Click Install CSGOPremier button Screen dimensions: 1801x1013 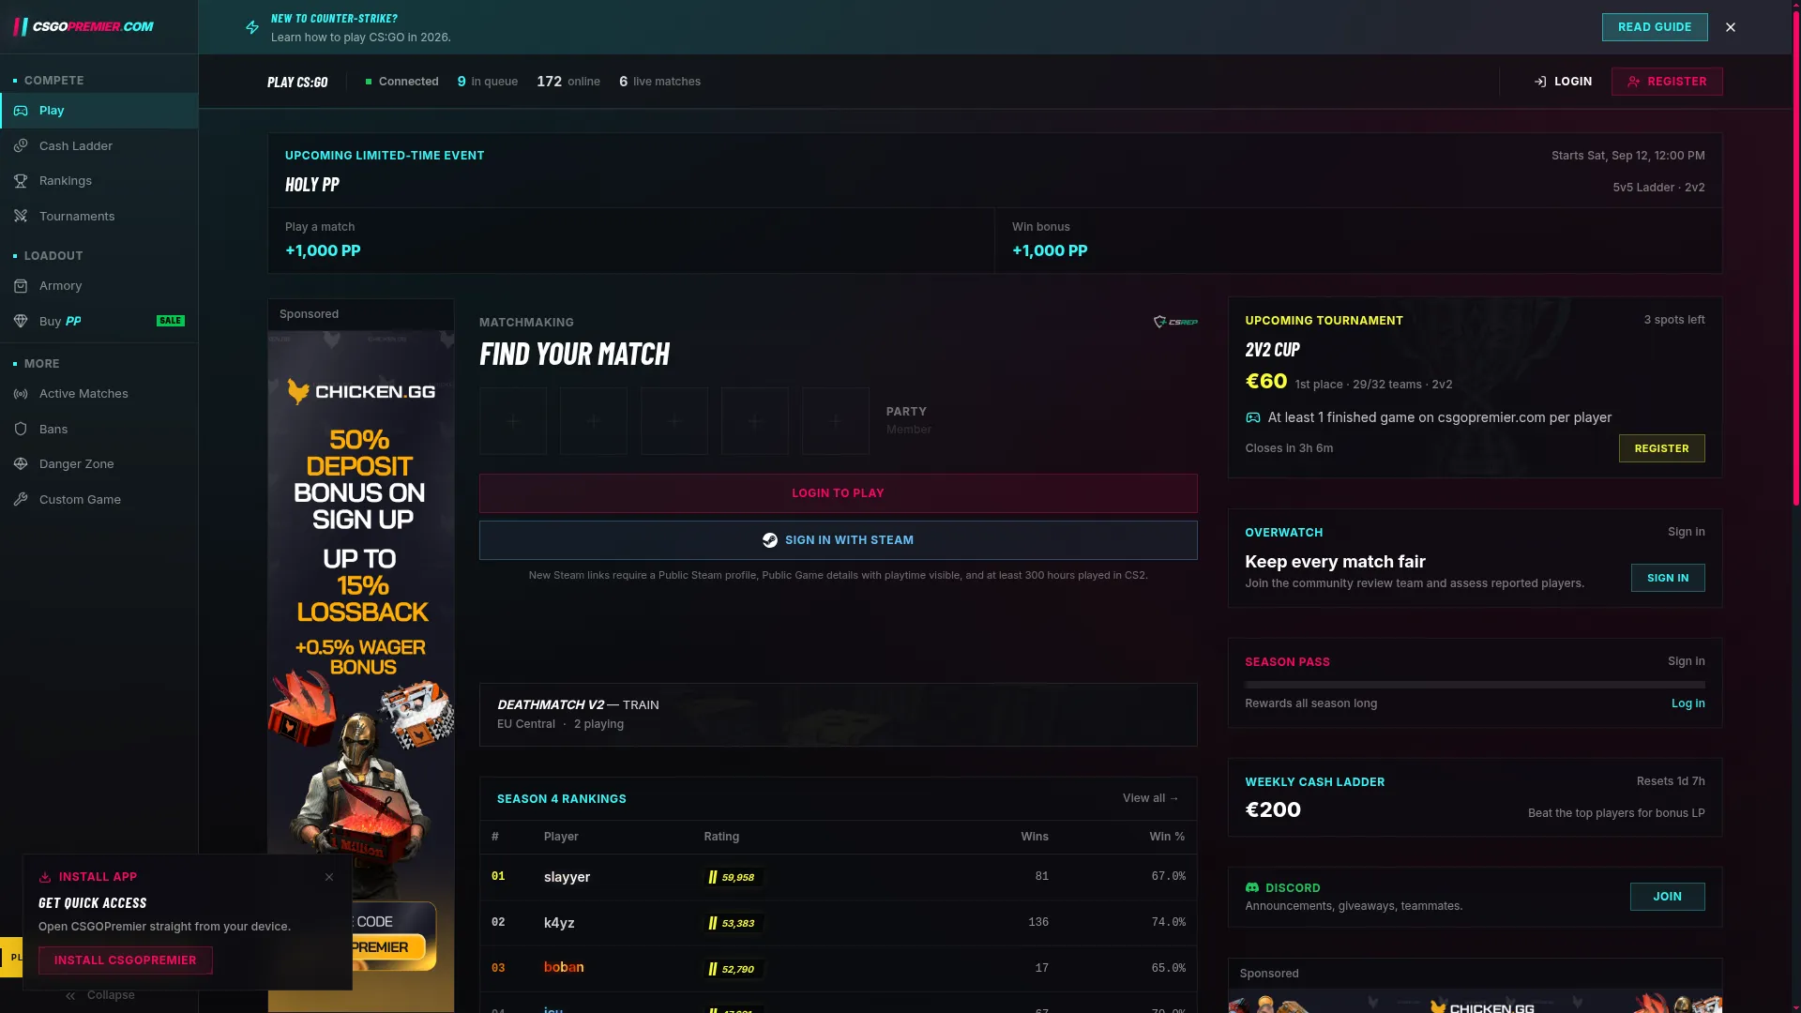[x=126, y=960]
